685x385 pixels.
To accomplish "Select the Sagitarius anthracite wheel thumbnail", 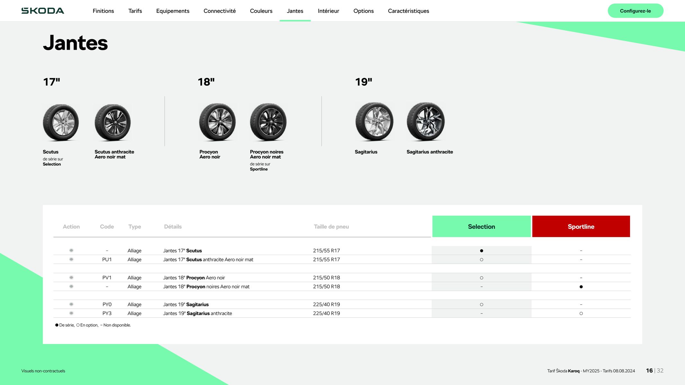I will 426,122.
